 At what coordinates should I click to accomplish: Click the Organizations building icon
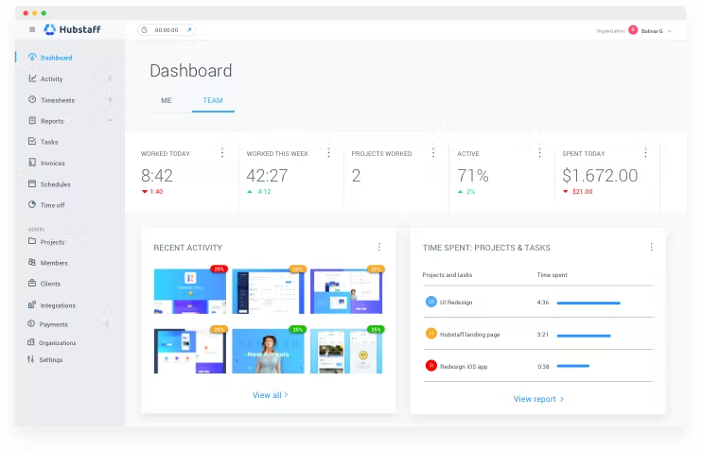coord(31,342)
